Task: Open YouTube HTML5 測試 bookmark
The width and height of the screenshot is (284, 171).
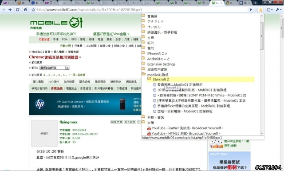Action: coord(184,133)
